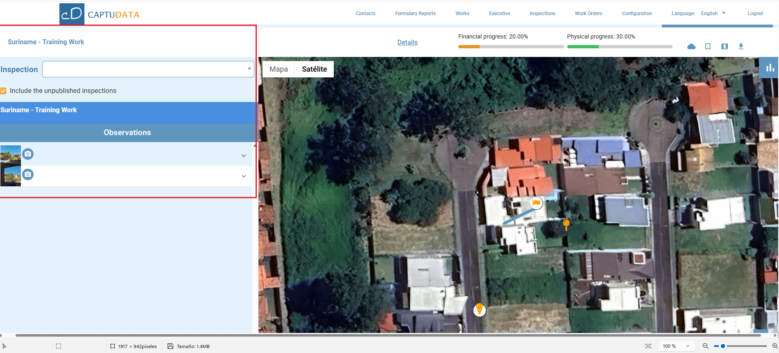Click the Details link
The height and width of the screenshot is (353, 779).
point(407,42)
